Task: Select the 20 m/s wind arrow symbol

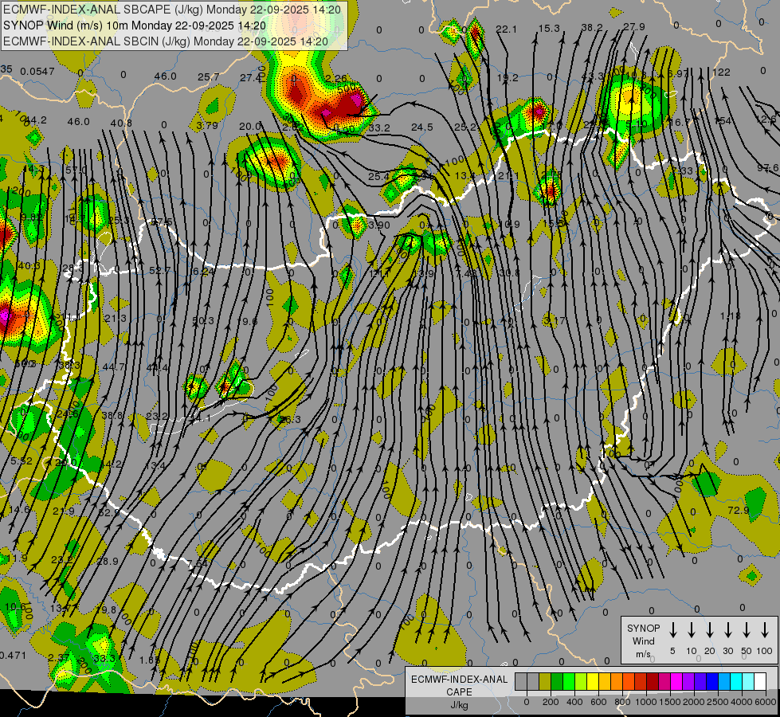Action: (709, 630)
